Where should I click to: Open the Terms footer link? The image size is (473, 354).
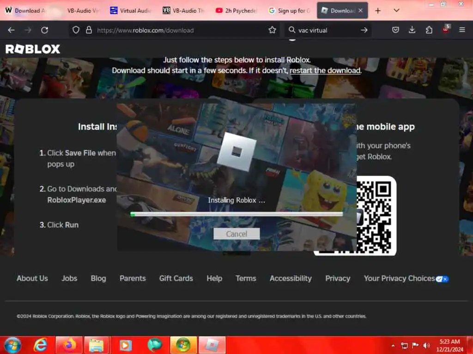(246, 278)
